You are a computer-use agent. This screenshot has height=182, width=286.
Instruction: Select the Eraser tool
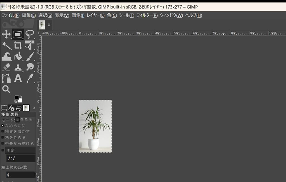(6, 67)
